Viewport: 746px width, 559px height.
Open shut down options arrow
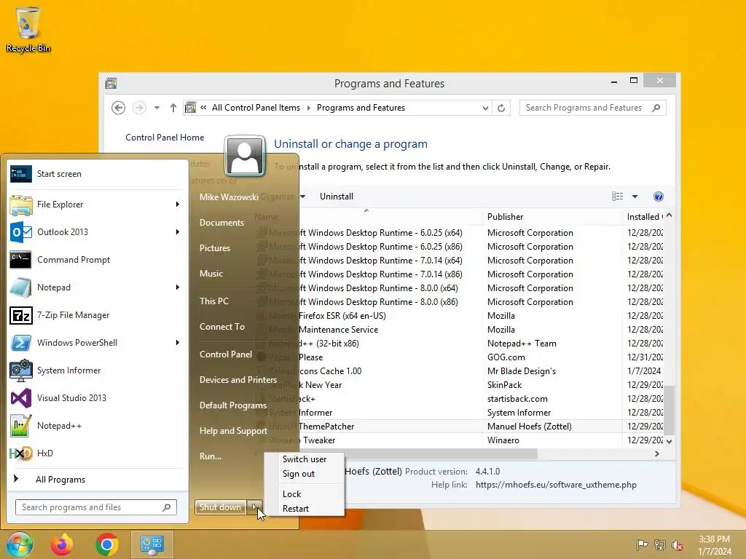point(254,507)
